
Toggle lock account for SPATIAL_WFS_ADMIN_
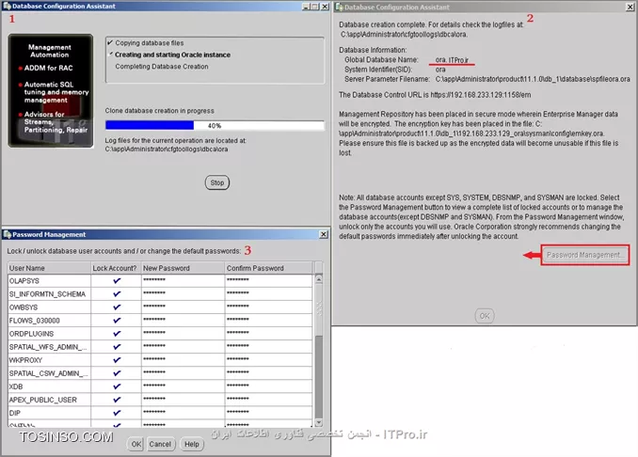(x=117, y=346)
